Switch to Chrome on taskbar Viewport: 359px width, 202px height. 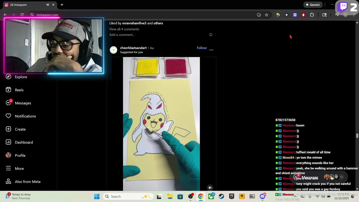[201, 196]
